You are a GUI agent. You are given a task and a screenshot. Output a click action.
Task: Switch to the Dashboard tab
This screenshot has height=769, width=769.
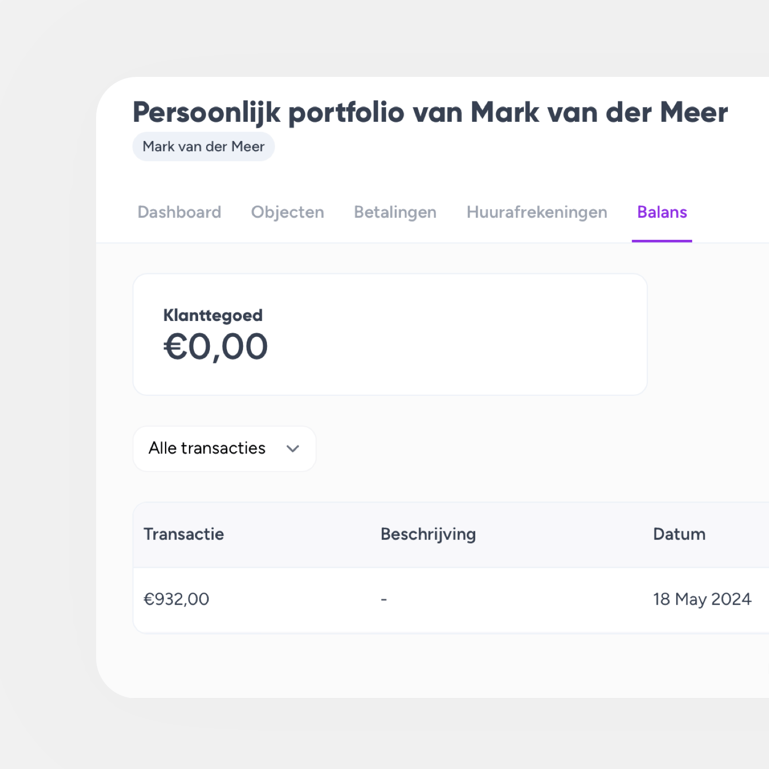coord(179,212)
